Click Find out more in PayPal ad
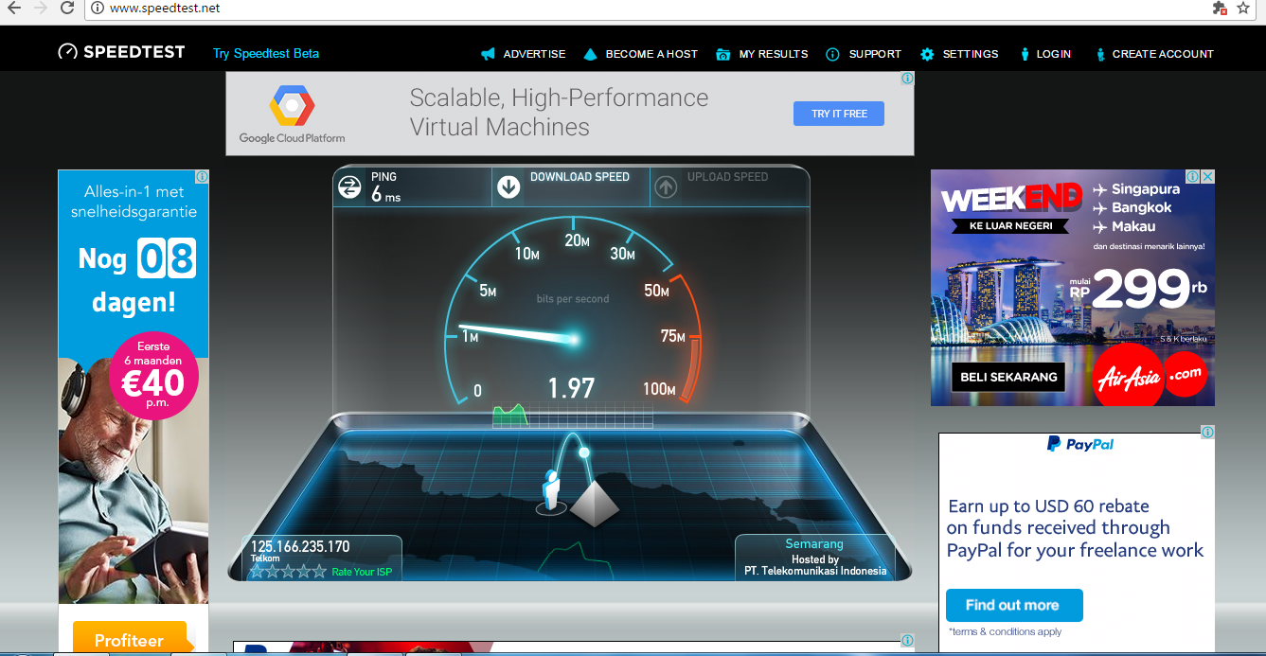Viewport: 1266px width, 656px height. pos(1013,605)
